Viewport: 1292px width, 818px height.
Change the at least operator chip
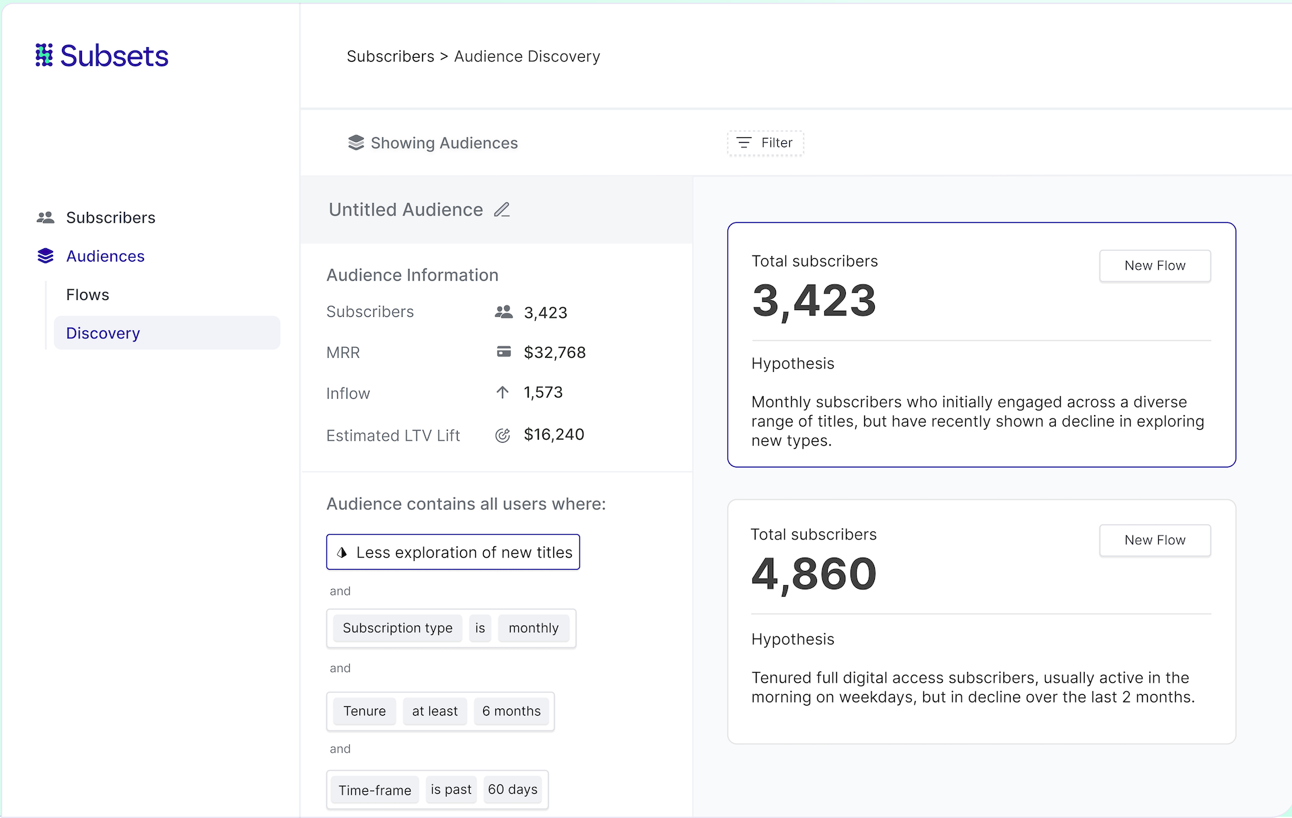[435, 711]
